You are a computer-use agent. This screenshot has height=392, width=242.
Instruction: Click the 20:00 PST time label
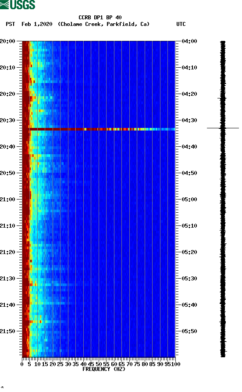tap(7, 41)
